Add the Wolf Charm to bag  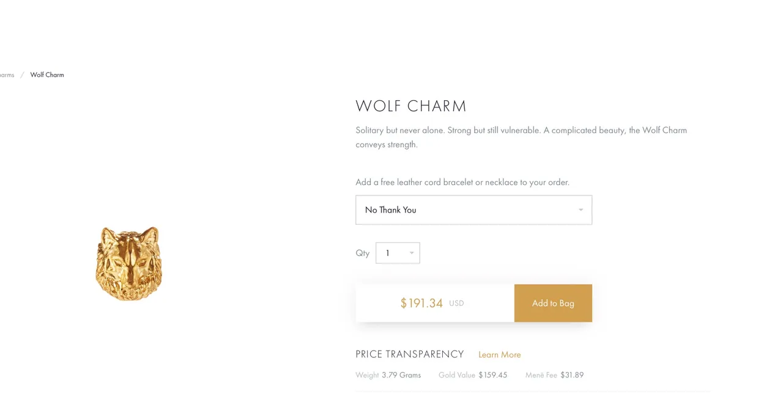point(553,303)
